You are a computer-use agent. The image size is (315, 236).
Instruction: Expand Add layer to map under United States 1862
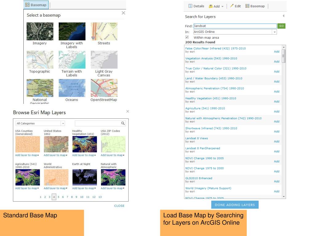pyautogui.click(x=55, y=155)
